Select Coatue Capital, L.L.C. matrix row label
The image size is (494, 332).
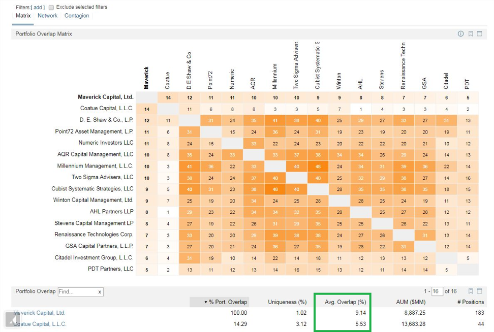tap(107, 108)
